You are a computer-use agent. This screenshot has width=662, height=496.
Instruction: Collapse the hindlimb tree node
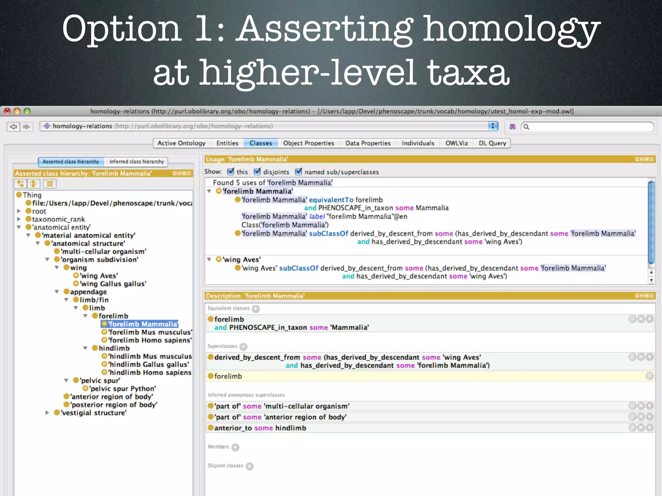[85, 348]
